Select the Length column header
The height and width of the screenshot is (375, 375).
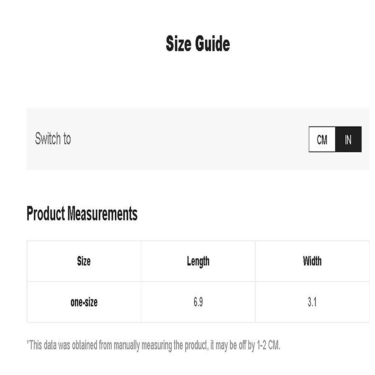[x=198, y=261]
